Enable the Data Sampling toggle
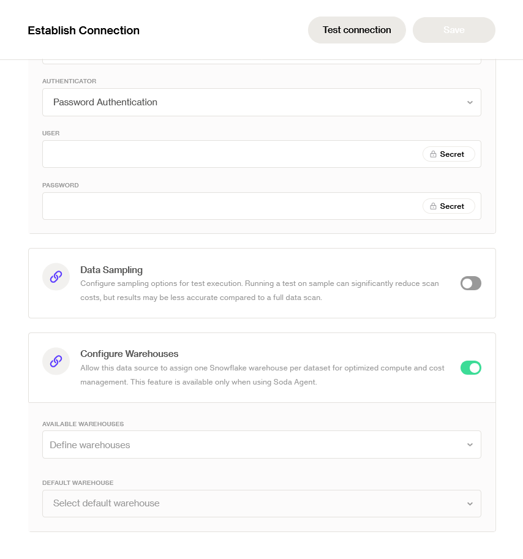The width and height of the screenshot is (523, 559). coord(470,283)
